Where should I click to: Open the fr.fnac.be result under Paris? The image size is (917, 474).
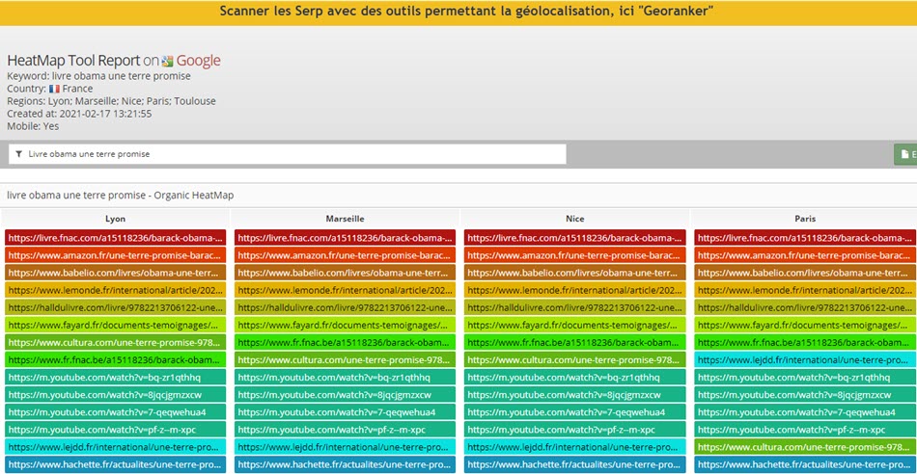(x=805, y=343)
